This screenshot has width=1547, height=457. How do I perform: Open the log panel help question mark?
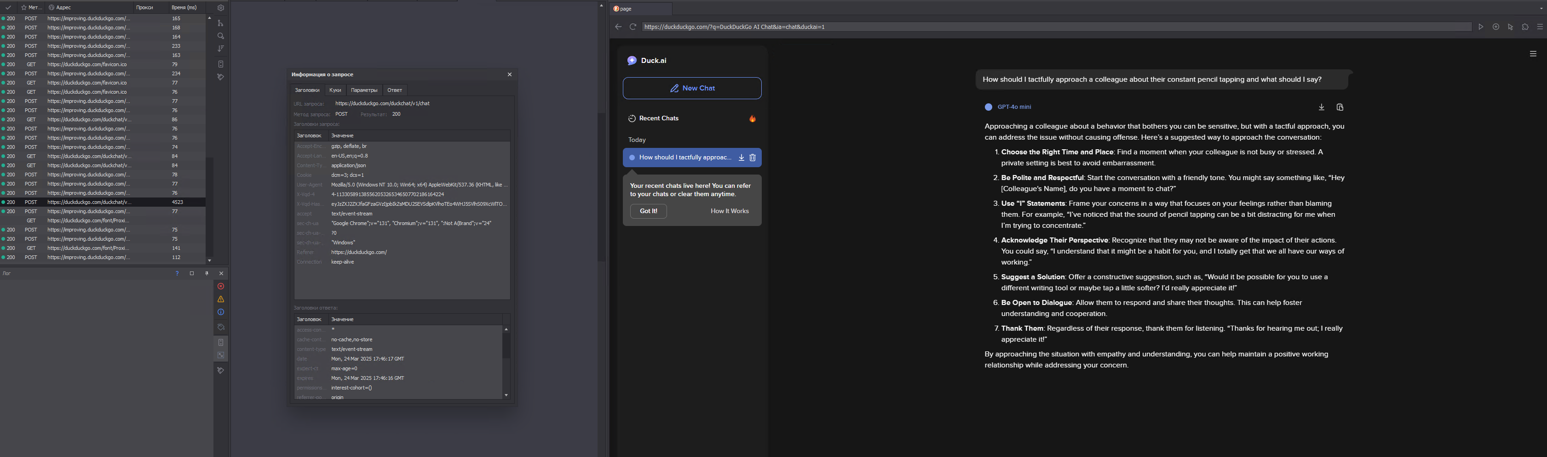tap(177, 273)
